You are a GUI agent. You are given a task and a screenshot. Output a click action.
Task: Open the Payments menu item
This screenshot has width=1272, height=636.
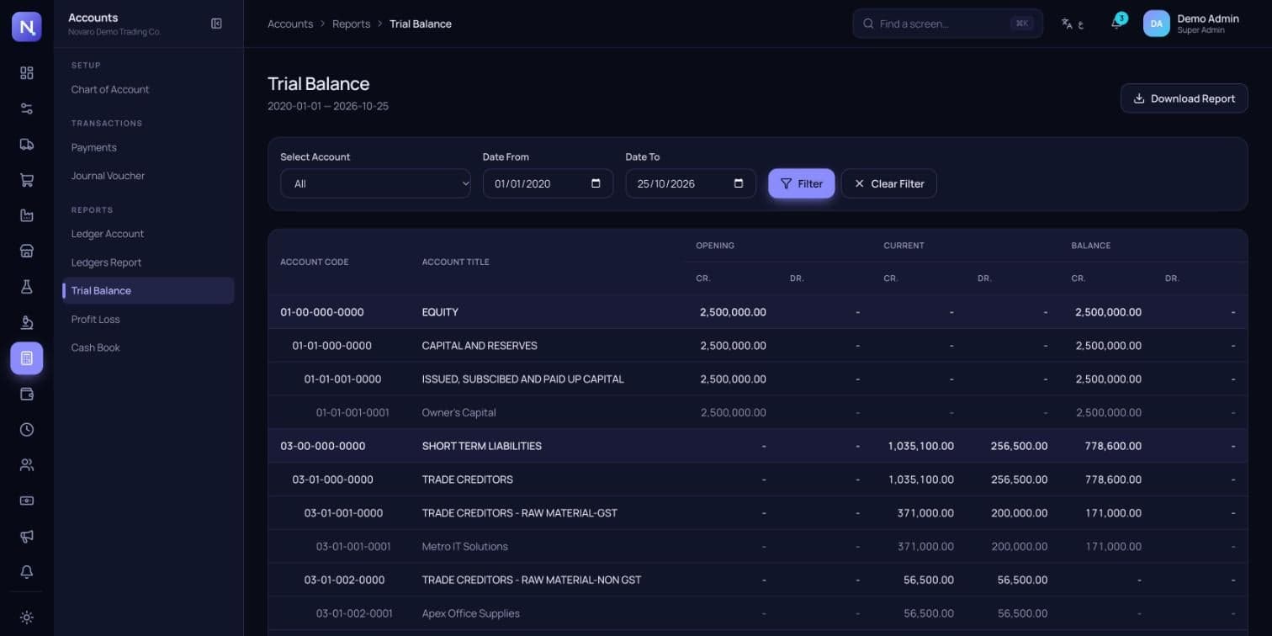[94, 147]
